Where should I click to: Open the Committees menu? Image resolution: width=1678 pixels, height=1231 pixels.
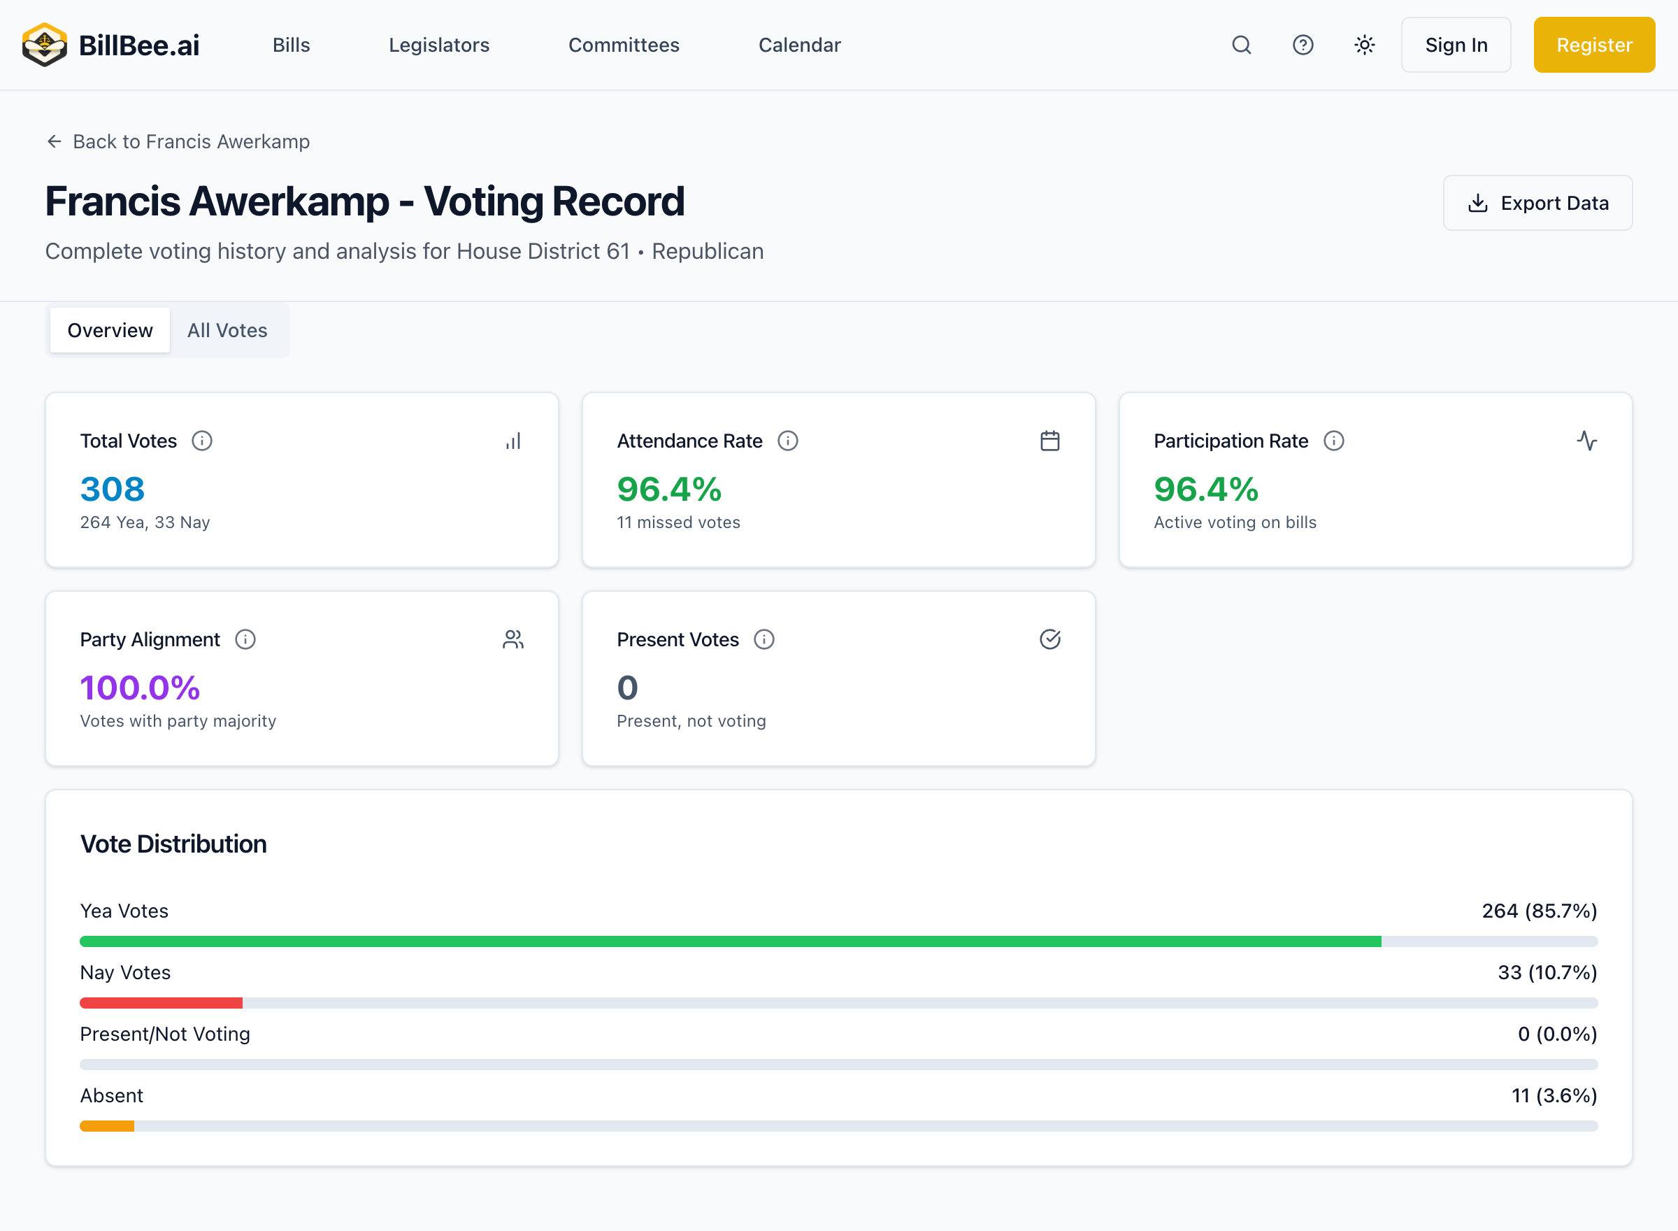pos(624,45)
